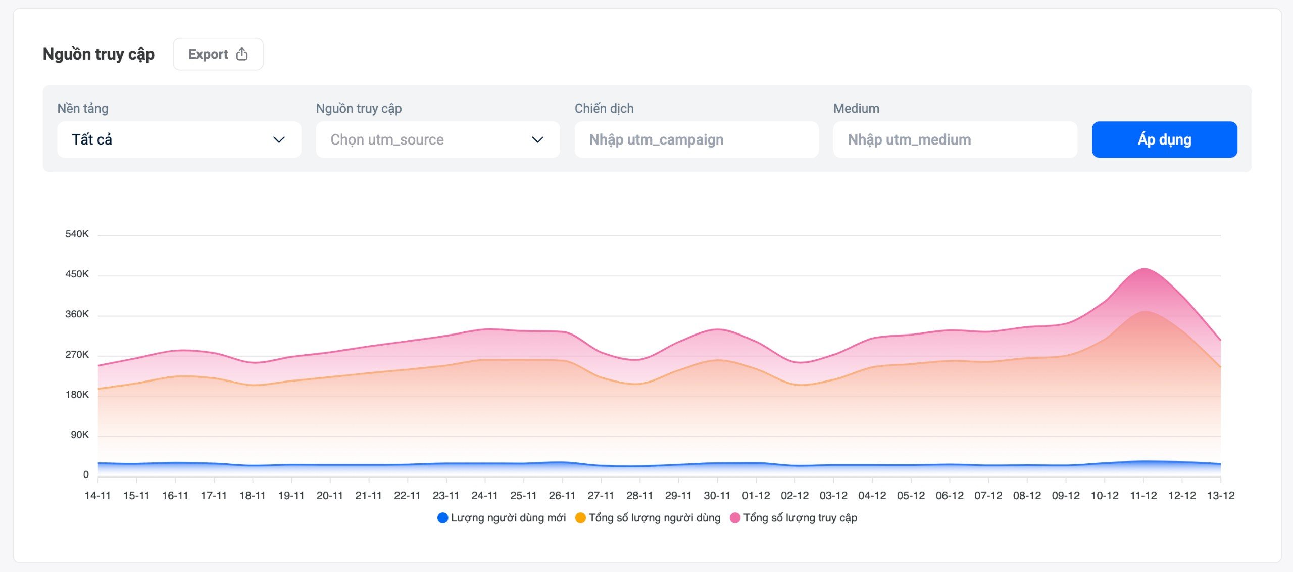Toggle the Tổng số lượng truy cập legend
1293x572 pixels.
click(x=800, y=518)
